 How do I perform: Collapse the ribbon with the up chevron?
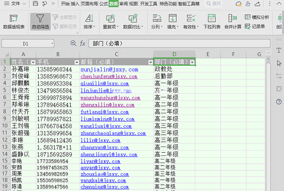(279, 4)
